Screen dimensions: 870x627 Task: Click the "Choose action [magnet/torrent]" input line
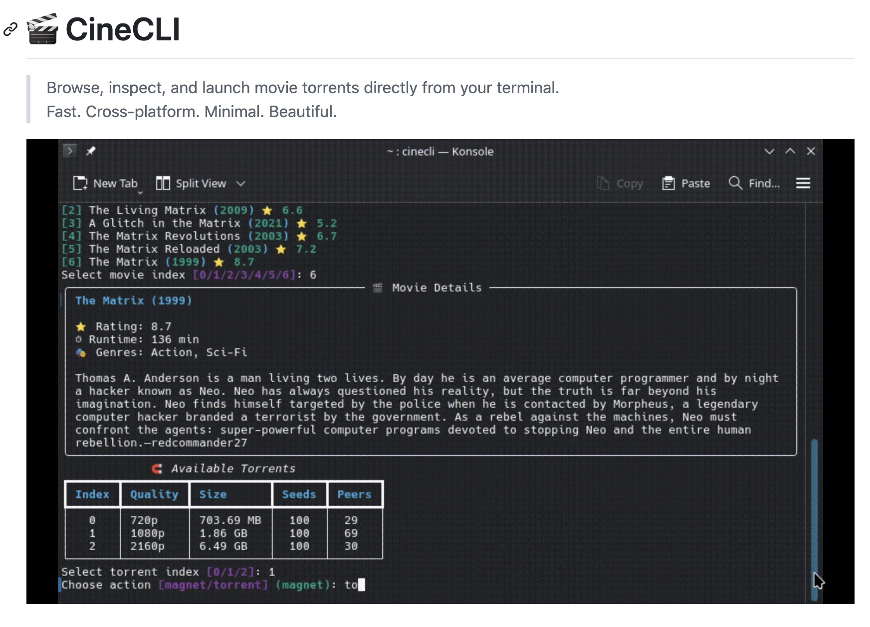(x=213, y=585)
